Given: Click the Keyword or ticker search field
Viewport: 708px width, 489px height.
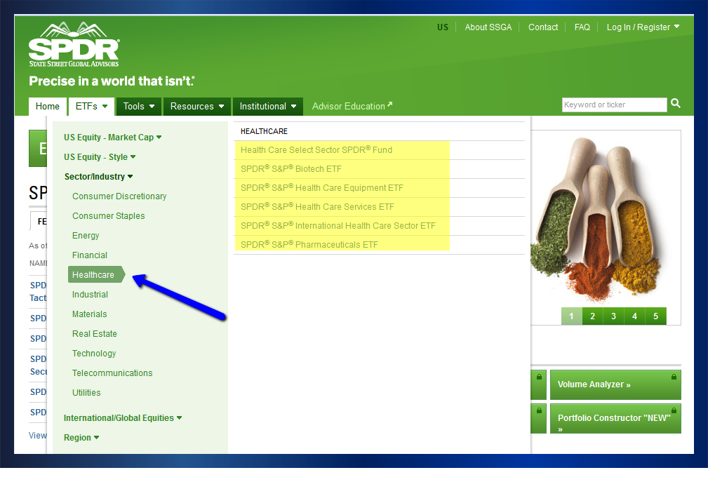Looking at the screenshot, I should 614,105.
